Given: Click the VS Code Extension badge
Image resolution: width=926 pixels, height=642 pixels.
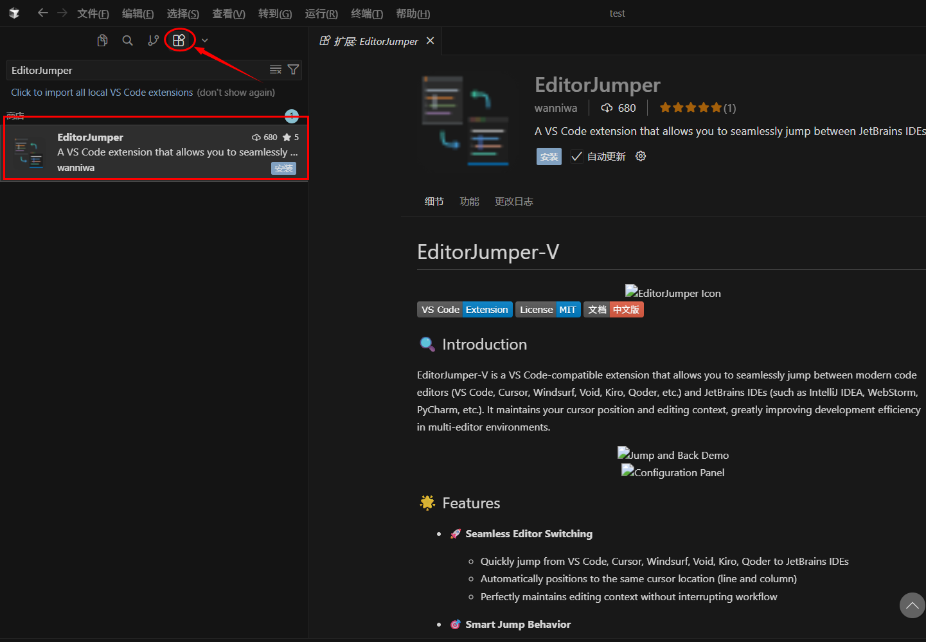Looking at the screenshot, I should click(465, 310).
